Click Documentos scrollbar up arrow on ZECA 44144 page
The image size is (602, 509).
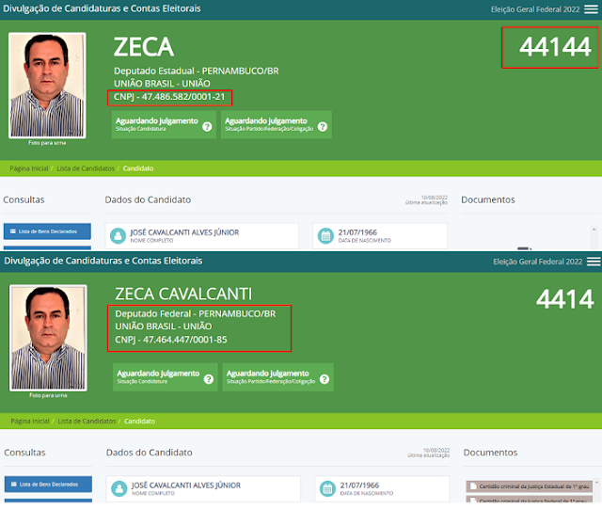[x=594, y=230]
